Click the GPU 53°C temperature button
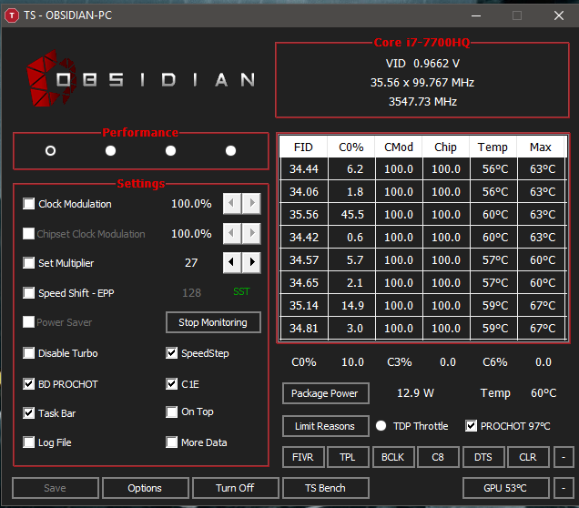This screenshot has width=579, height=508. (x=506, y=488)
